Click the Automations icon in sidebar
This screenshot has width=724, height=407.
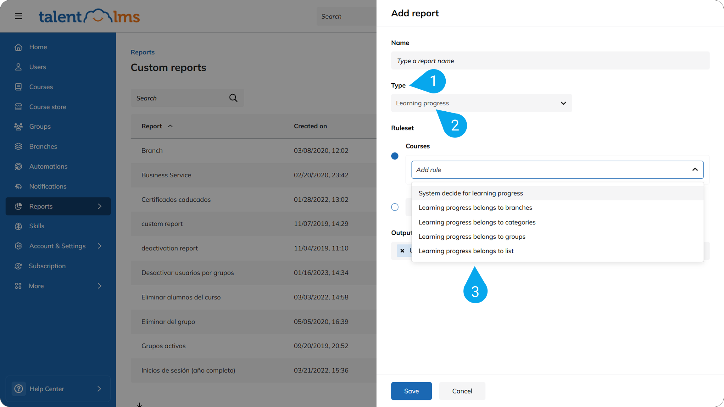point(18,166)
